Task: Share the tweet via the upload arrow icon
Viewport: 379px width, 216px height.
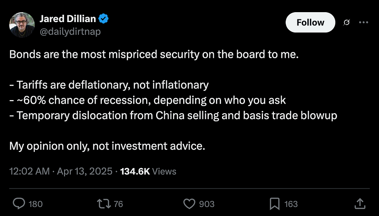Action: [x=360, y=203]
